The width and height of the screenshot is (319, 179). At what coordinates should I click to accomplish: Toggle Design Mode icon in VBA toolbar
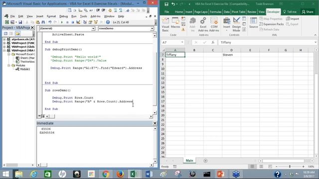(78, 22)
